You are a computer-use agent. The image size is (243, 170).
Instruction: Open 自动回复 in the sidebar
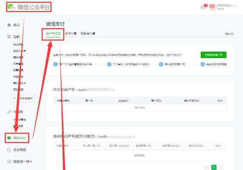coord(18,45)
